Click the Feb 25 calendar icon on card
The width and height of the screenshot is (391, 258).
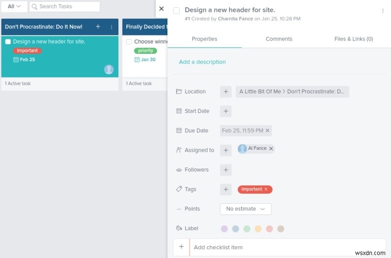(x=16, y=59)
